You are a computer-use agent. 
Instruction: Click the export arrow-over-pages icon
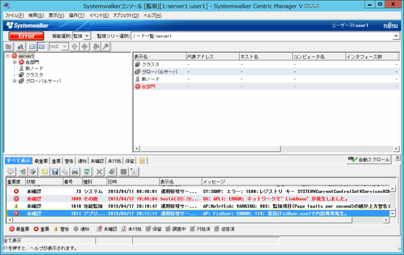pos(112,171)
